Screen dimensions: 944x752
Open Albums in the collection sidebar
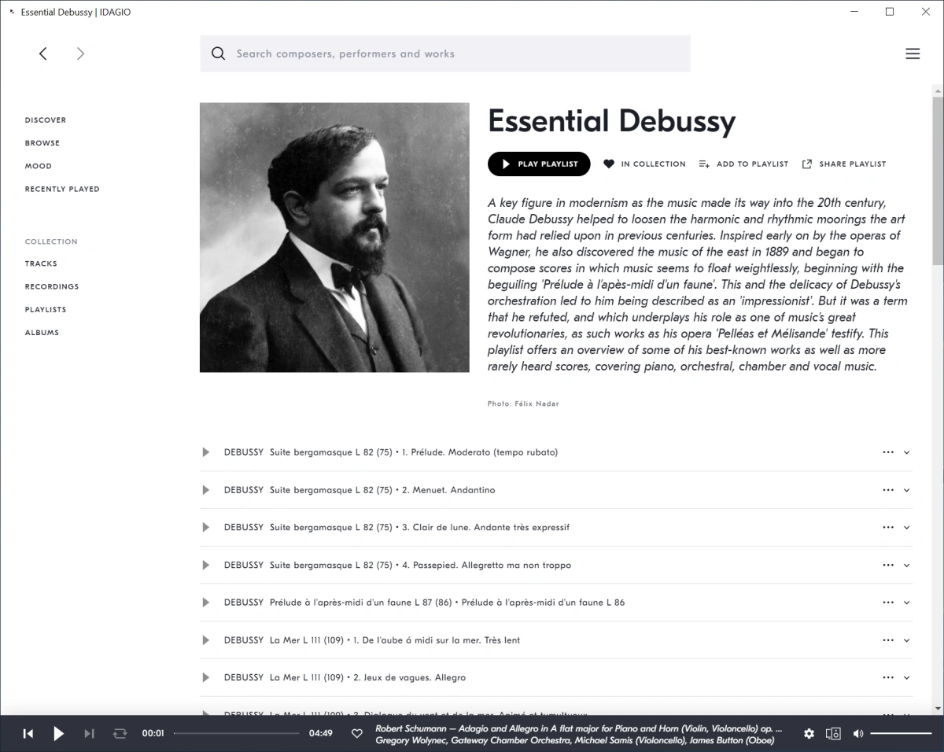coord(42,332)
